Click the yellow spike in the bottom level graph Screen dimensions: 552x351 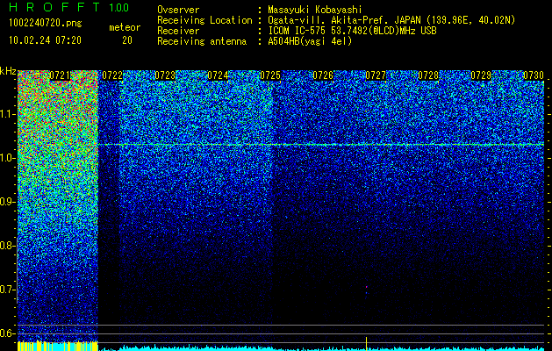367,344
